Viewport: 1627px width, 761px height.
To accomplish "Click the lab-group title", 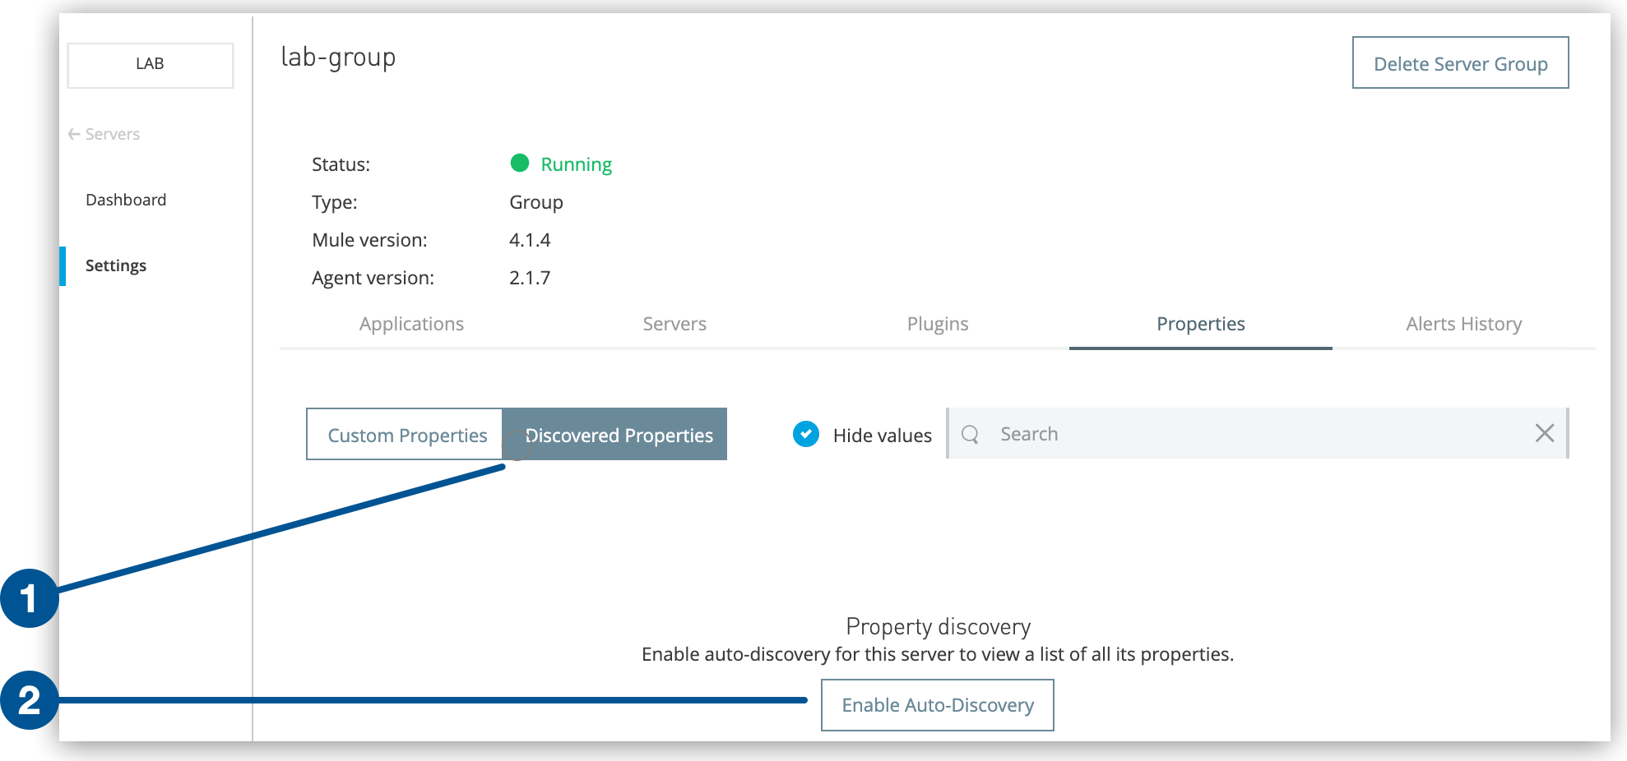I will (x=338, y=57).
